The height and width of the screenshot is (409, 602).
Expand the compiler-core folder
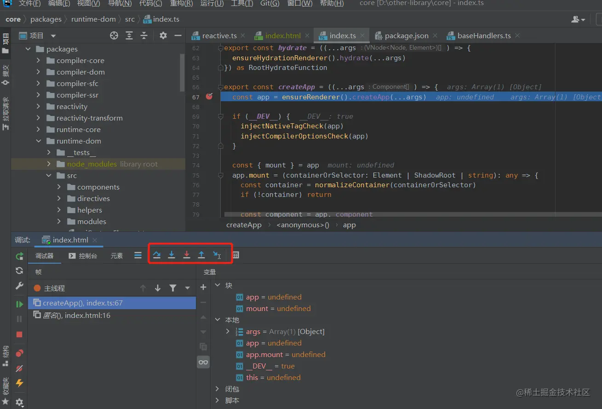click(x=39, y=60)
